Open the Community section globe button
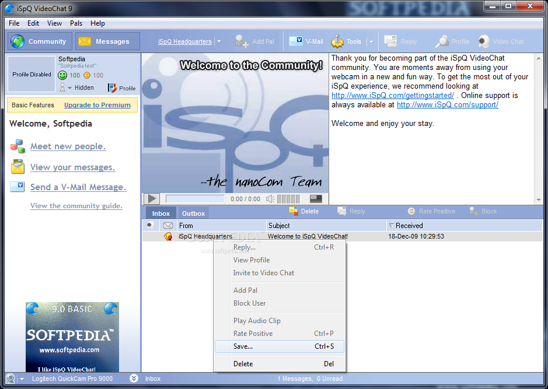The height and width of the screenshot is (389, 548). coord(40,41)
